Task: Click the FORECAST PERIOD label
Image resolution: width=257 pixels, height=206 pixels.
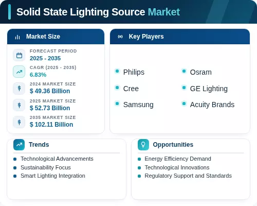Action: (x=53, y=51)
